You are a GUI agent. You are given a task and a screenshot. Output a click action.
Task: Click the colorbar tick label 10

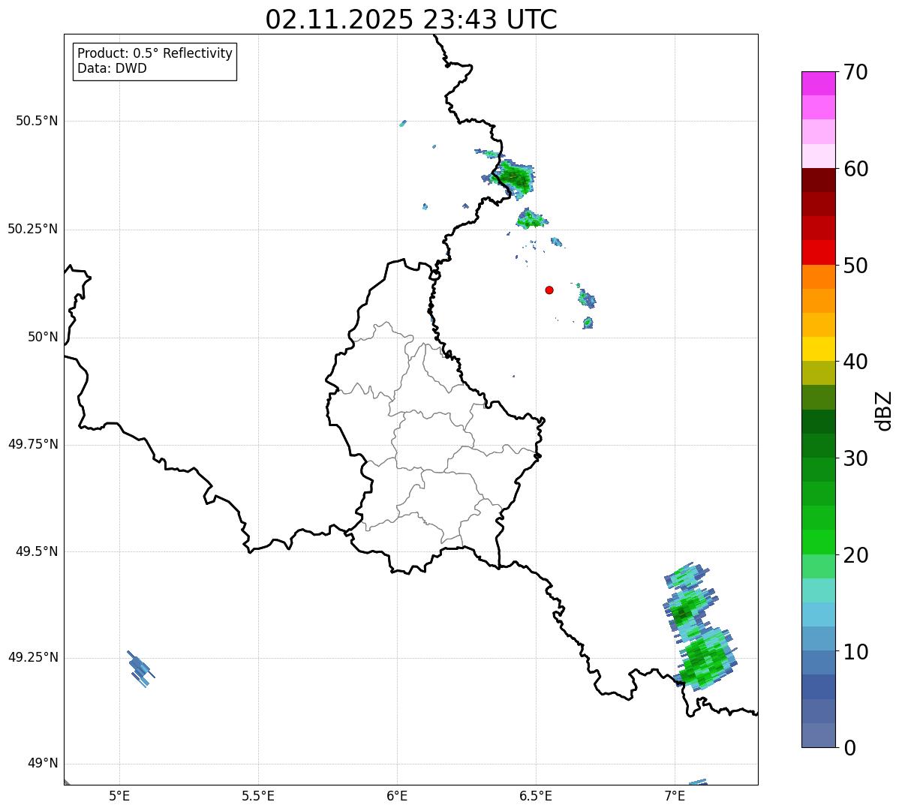[855, 651]
